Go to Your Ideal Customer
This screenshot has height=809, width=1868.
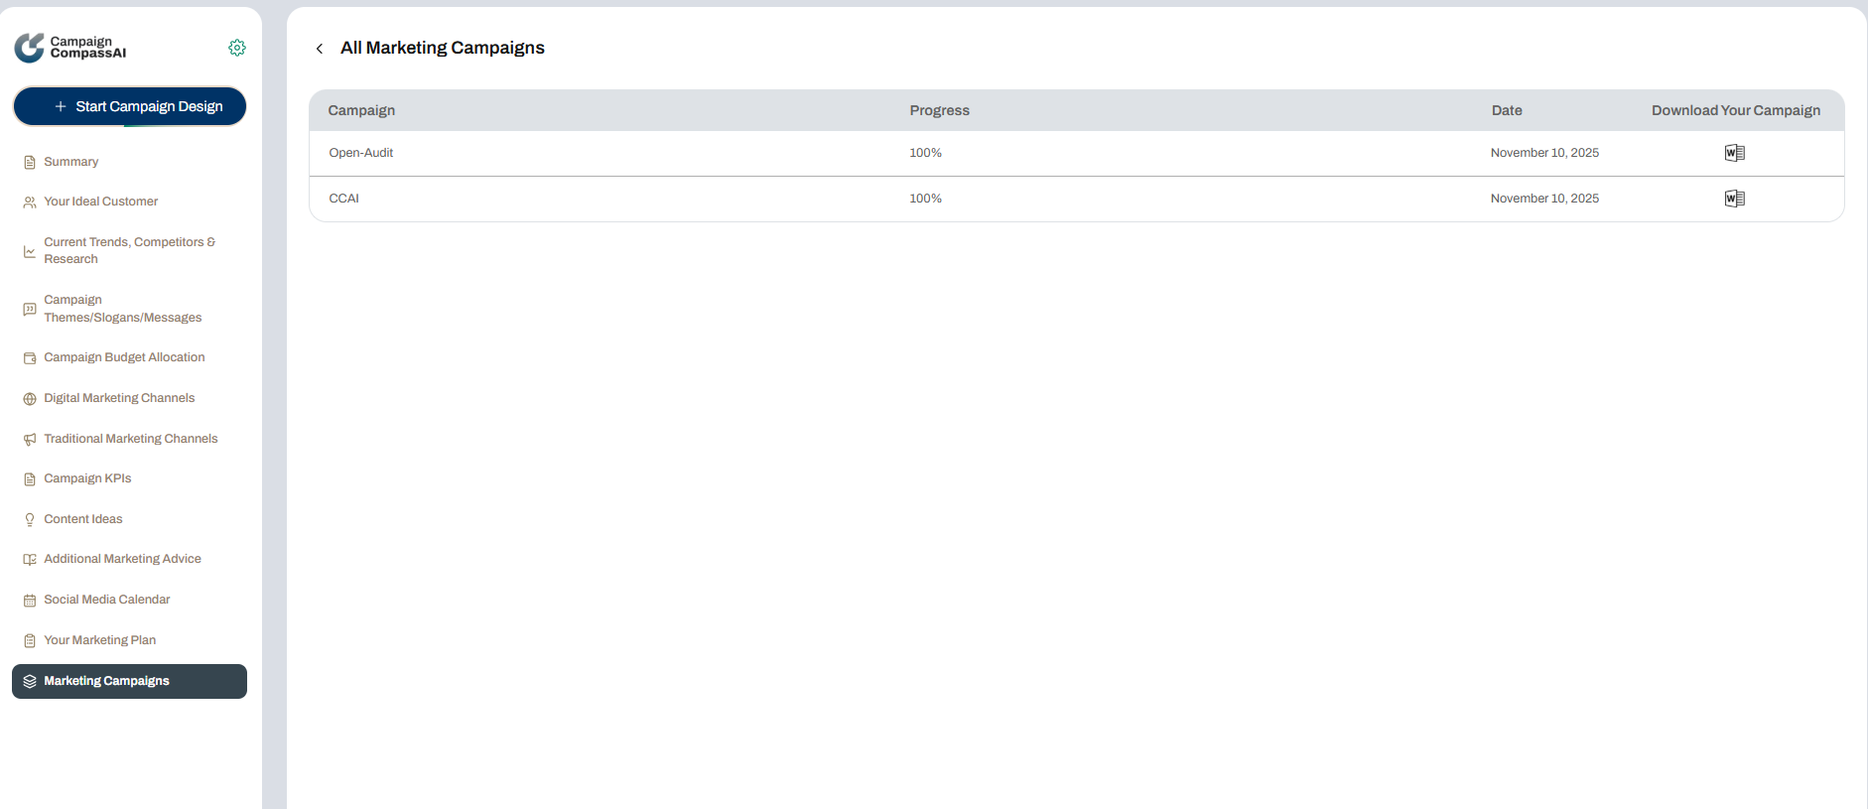[100, 202]
